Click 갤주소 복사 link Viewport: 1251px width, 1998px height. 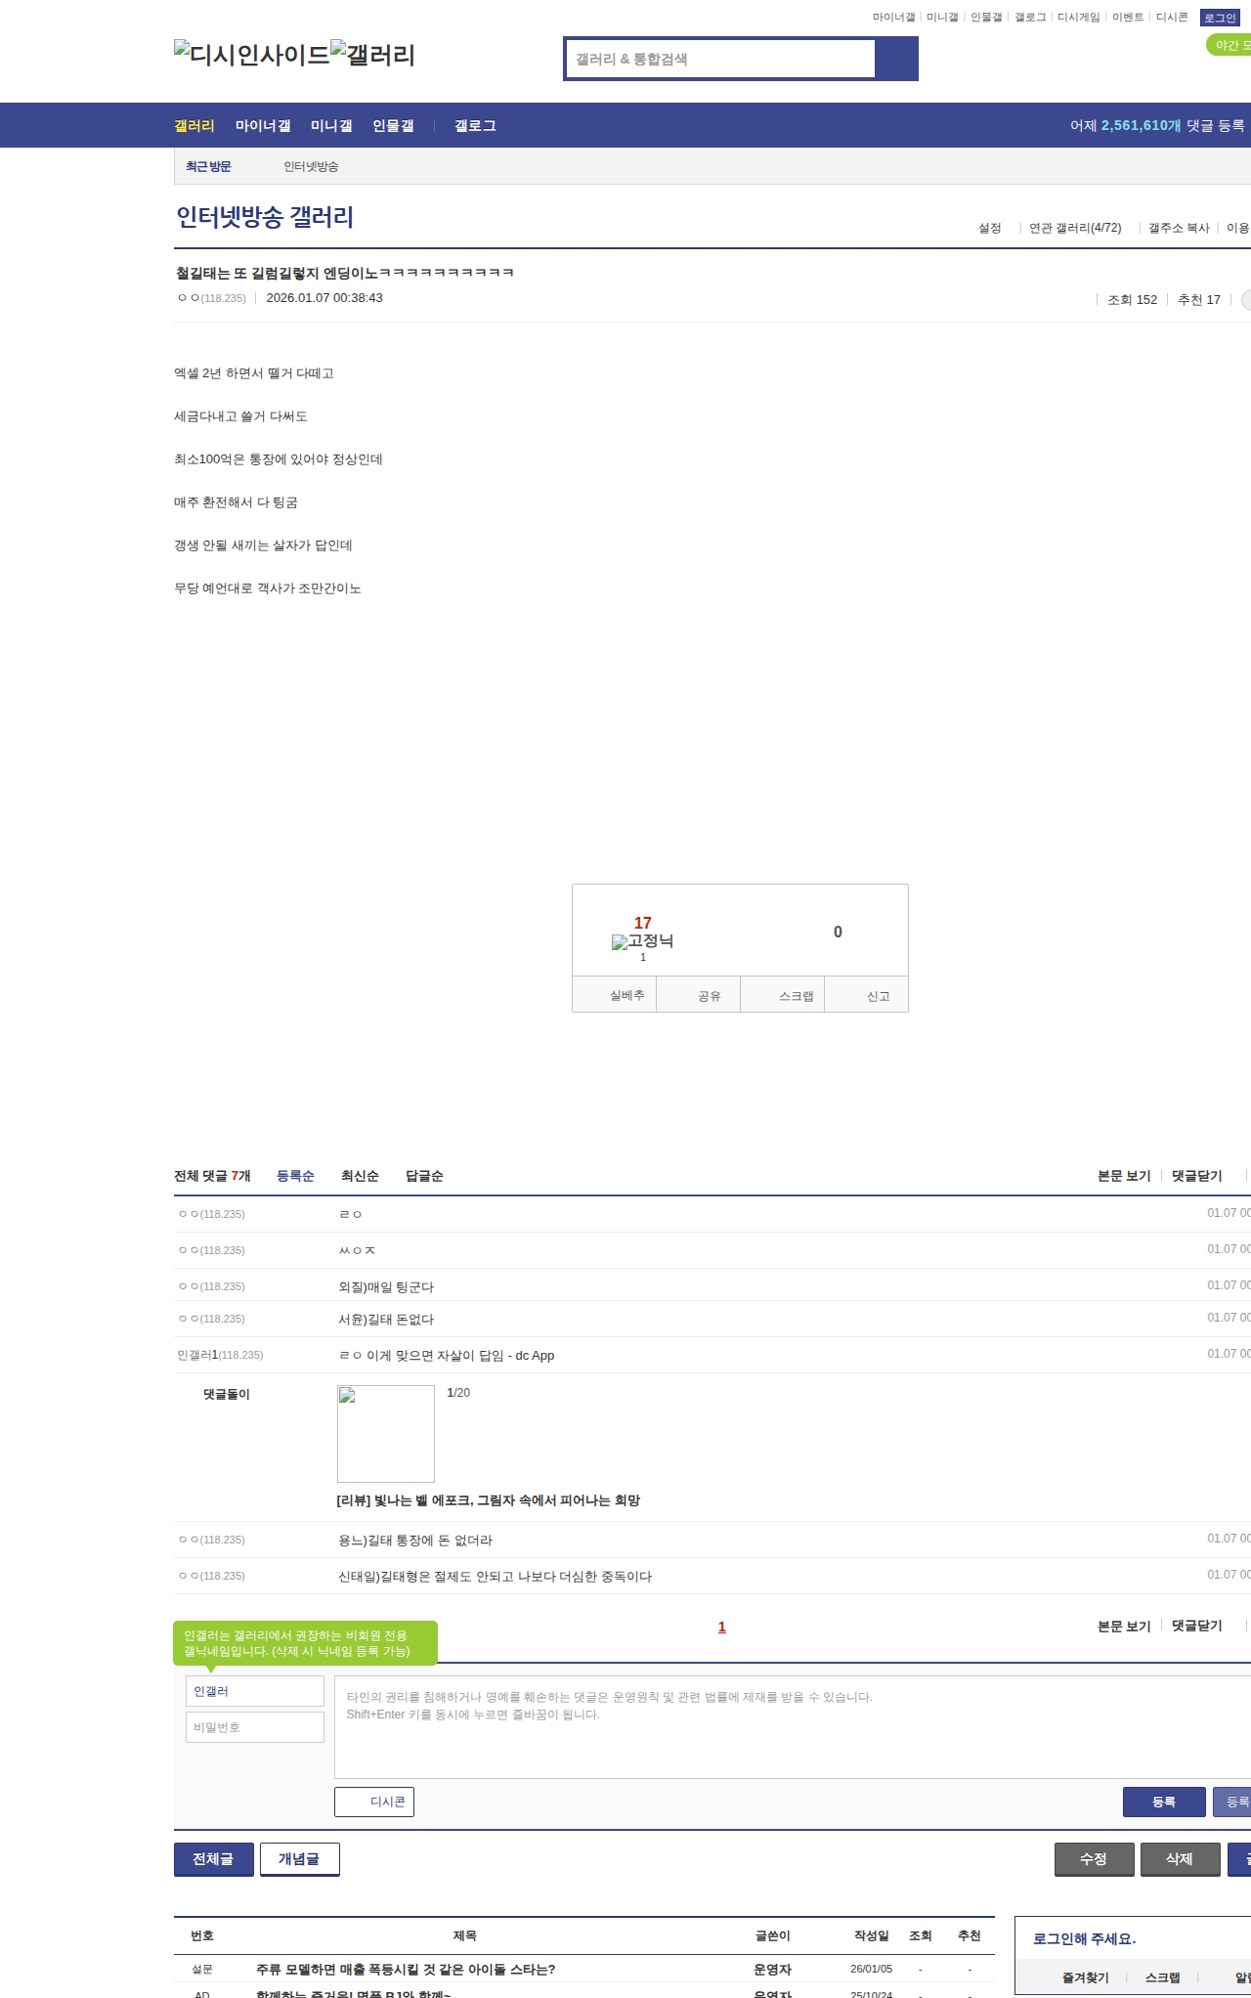click(x=1179, y=228)
